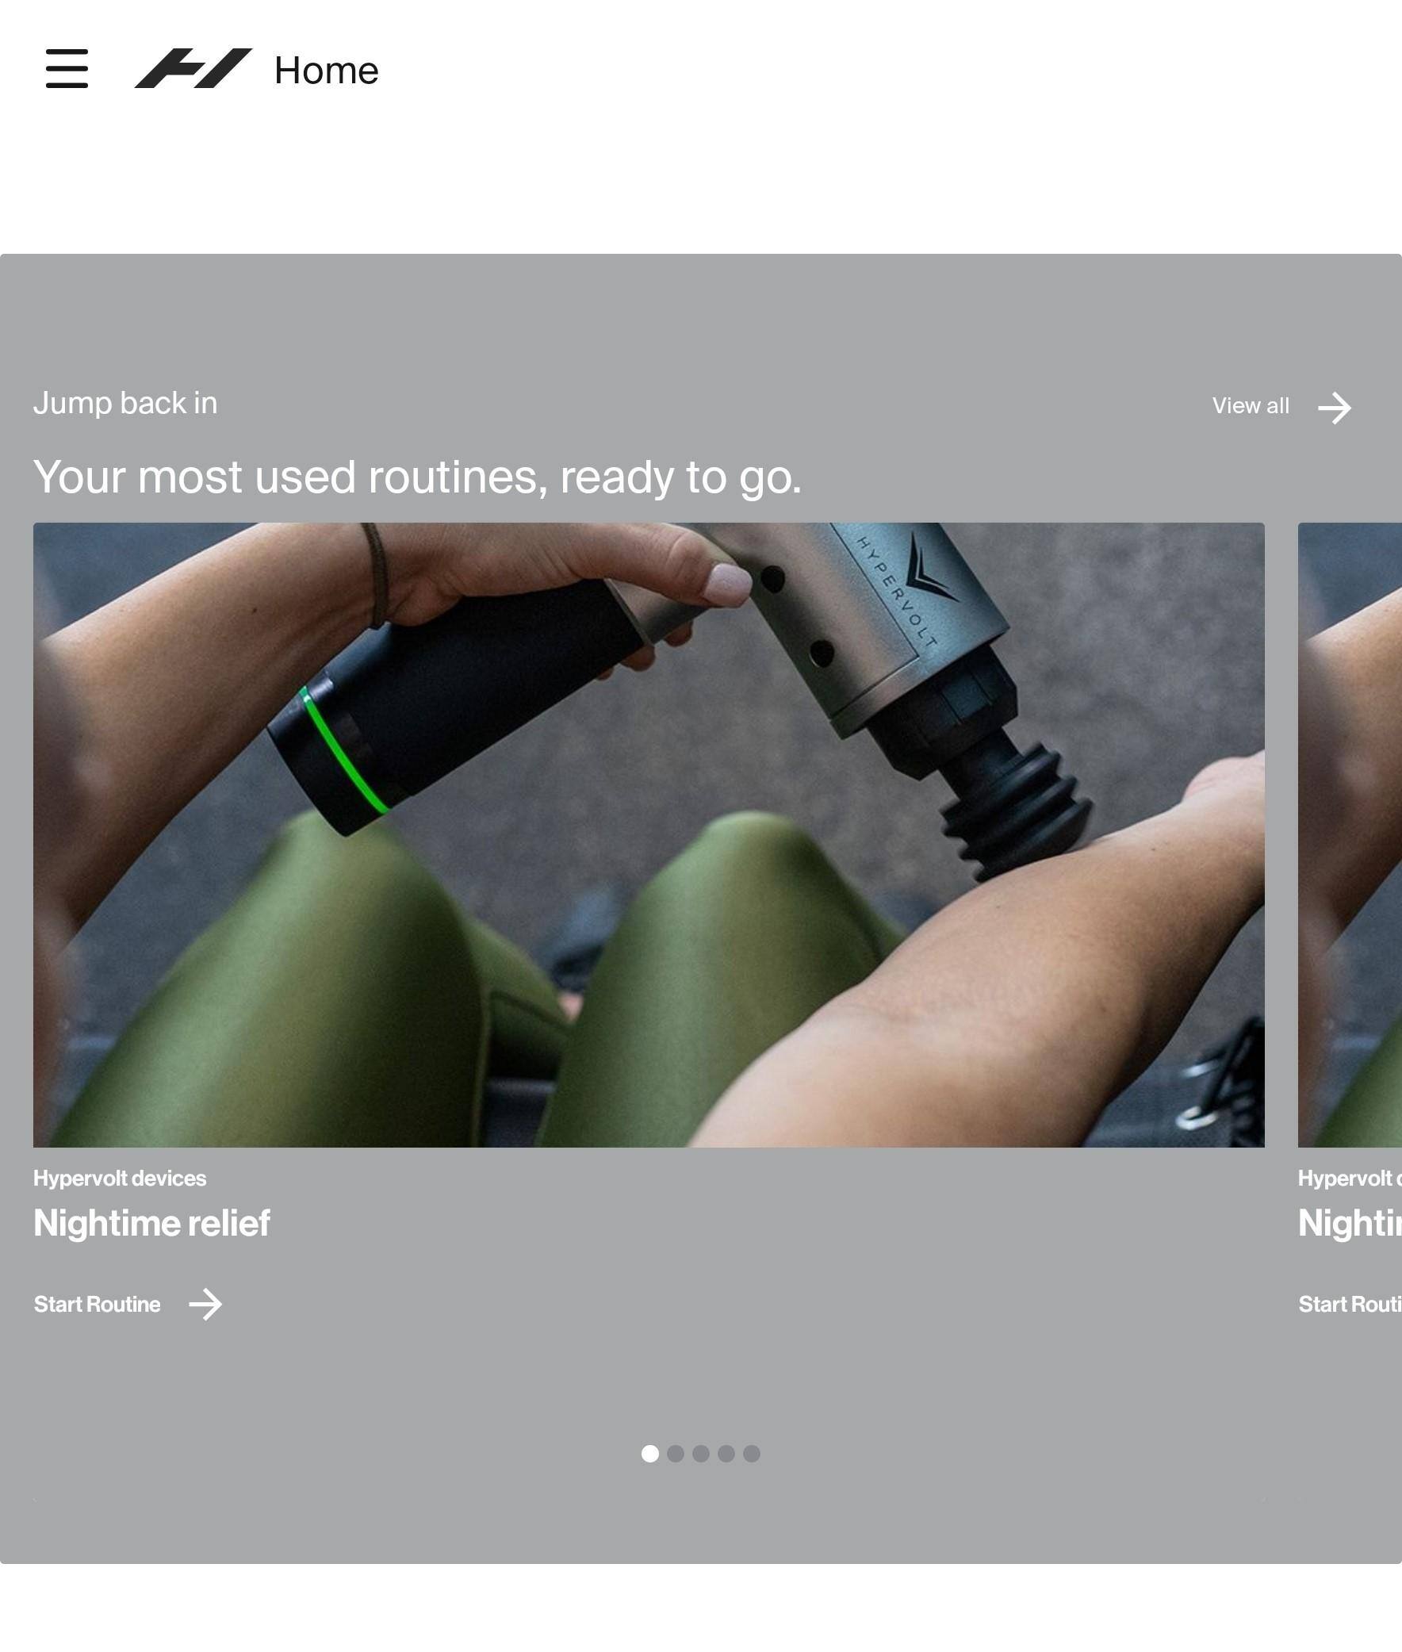
Task: Click the cut-off second routine card title
Action: (x=1350, y=1223)
